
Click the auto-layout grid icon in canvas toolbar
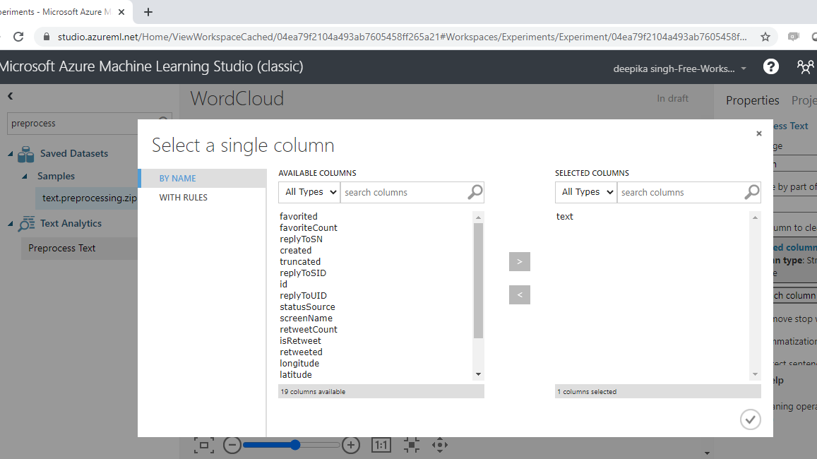tap(411, 445)
